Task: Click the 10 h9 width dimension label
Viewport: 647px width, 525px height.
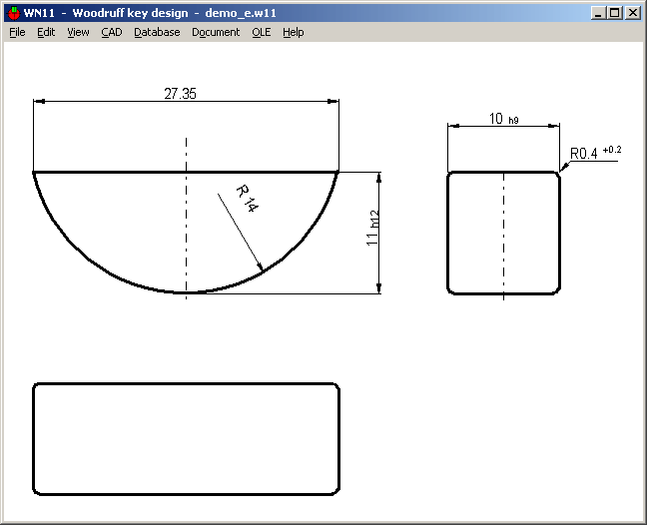Action: (503, 119)
